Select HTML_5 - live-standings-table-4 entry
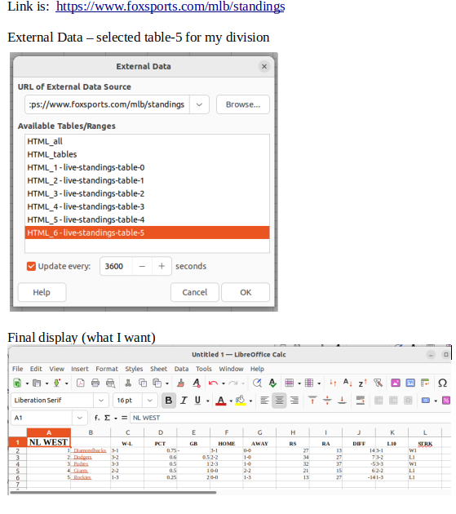The height and width of the screenshot is (514, 456). 147,219
